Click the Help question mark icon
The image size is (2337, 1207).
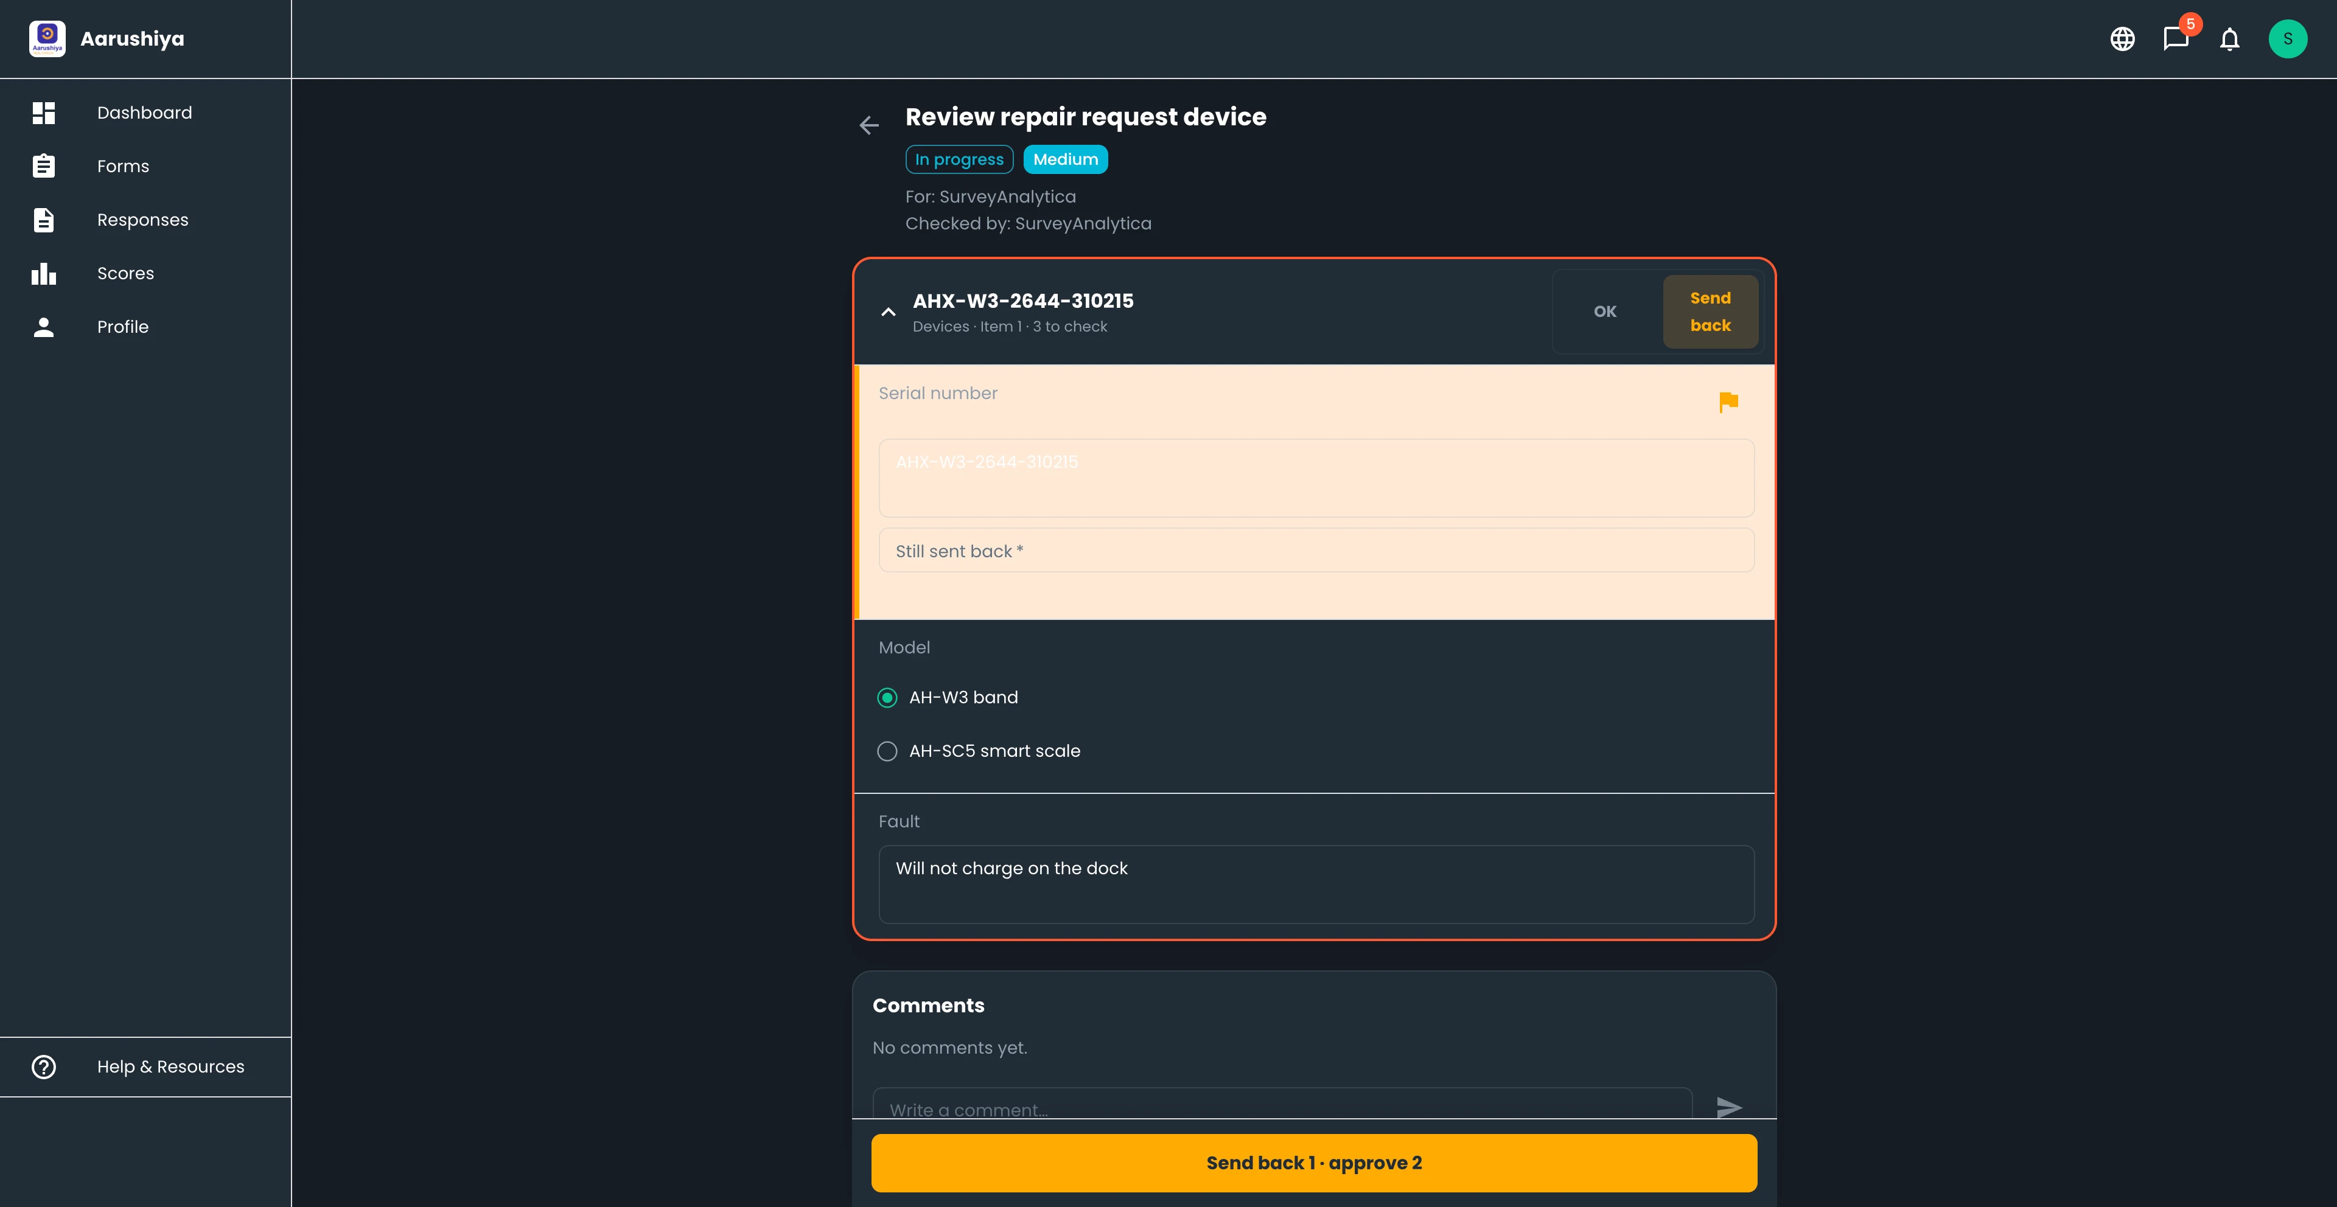44,1066
